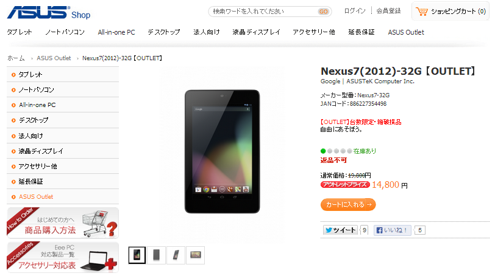The height and width of the screenshot is (276, 495).
Task: Click the orange GO search button
Action: tap(323, 12)
